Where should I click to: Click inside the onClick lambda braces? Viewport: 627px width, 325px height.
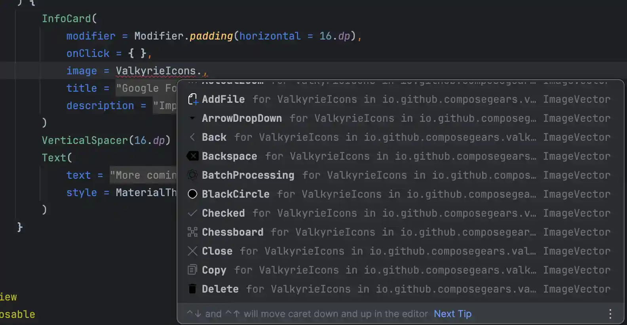tap(137, 53)
